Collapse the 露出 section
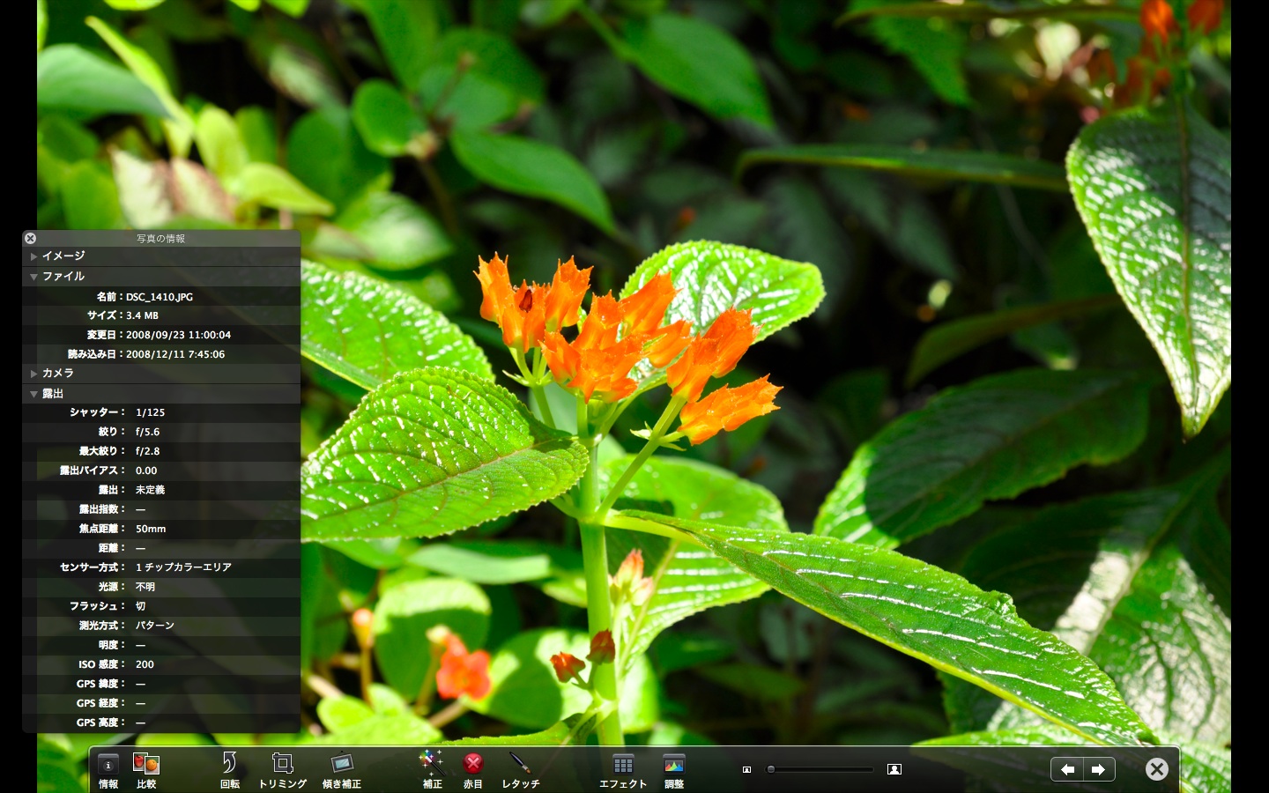 [33, 394]
